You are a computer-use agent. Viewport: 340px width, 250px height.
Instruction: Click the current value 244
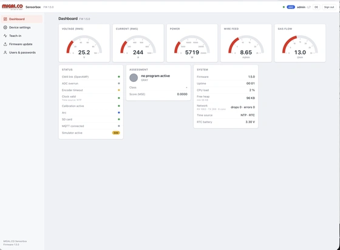point(138,52)
